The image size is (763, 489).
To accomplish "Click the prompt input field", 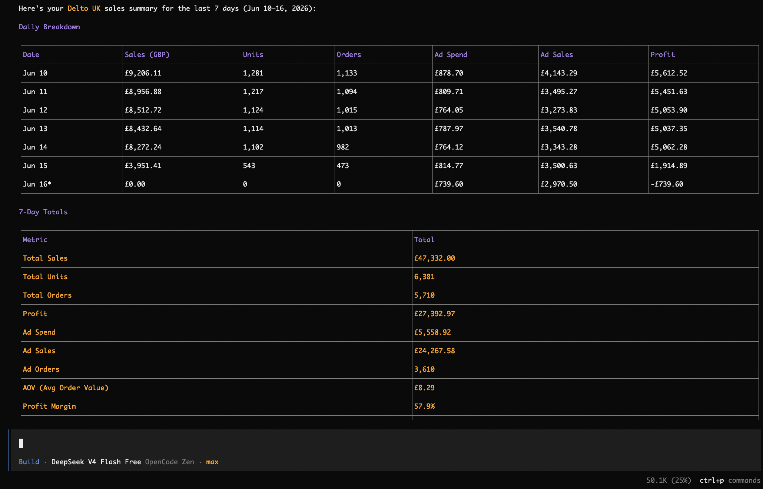I will [385, 443].
